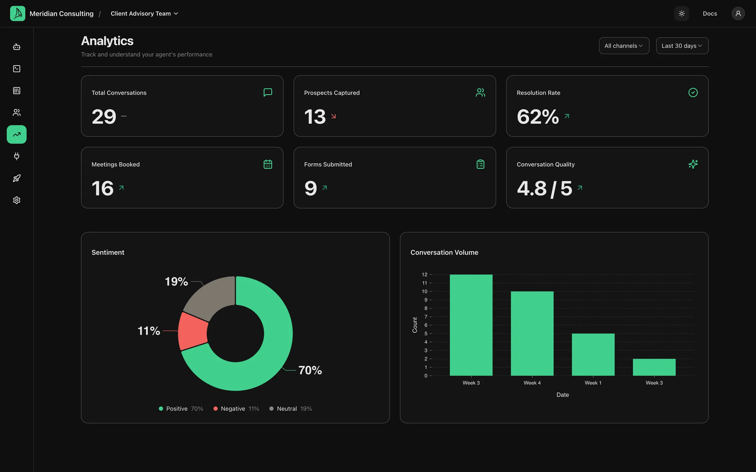Click the shortest Week 3 bar at 2

coord(654,367)
